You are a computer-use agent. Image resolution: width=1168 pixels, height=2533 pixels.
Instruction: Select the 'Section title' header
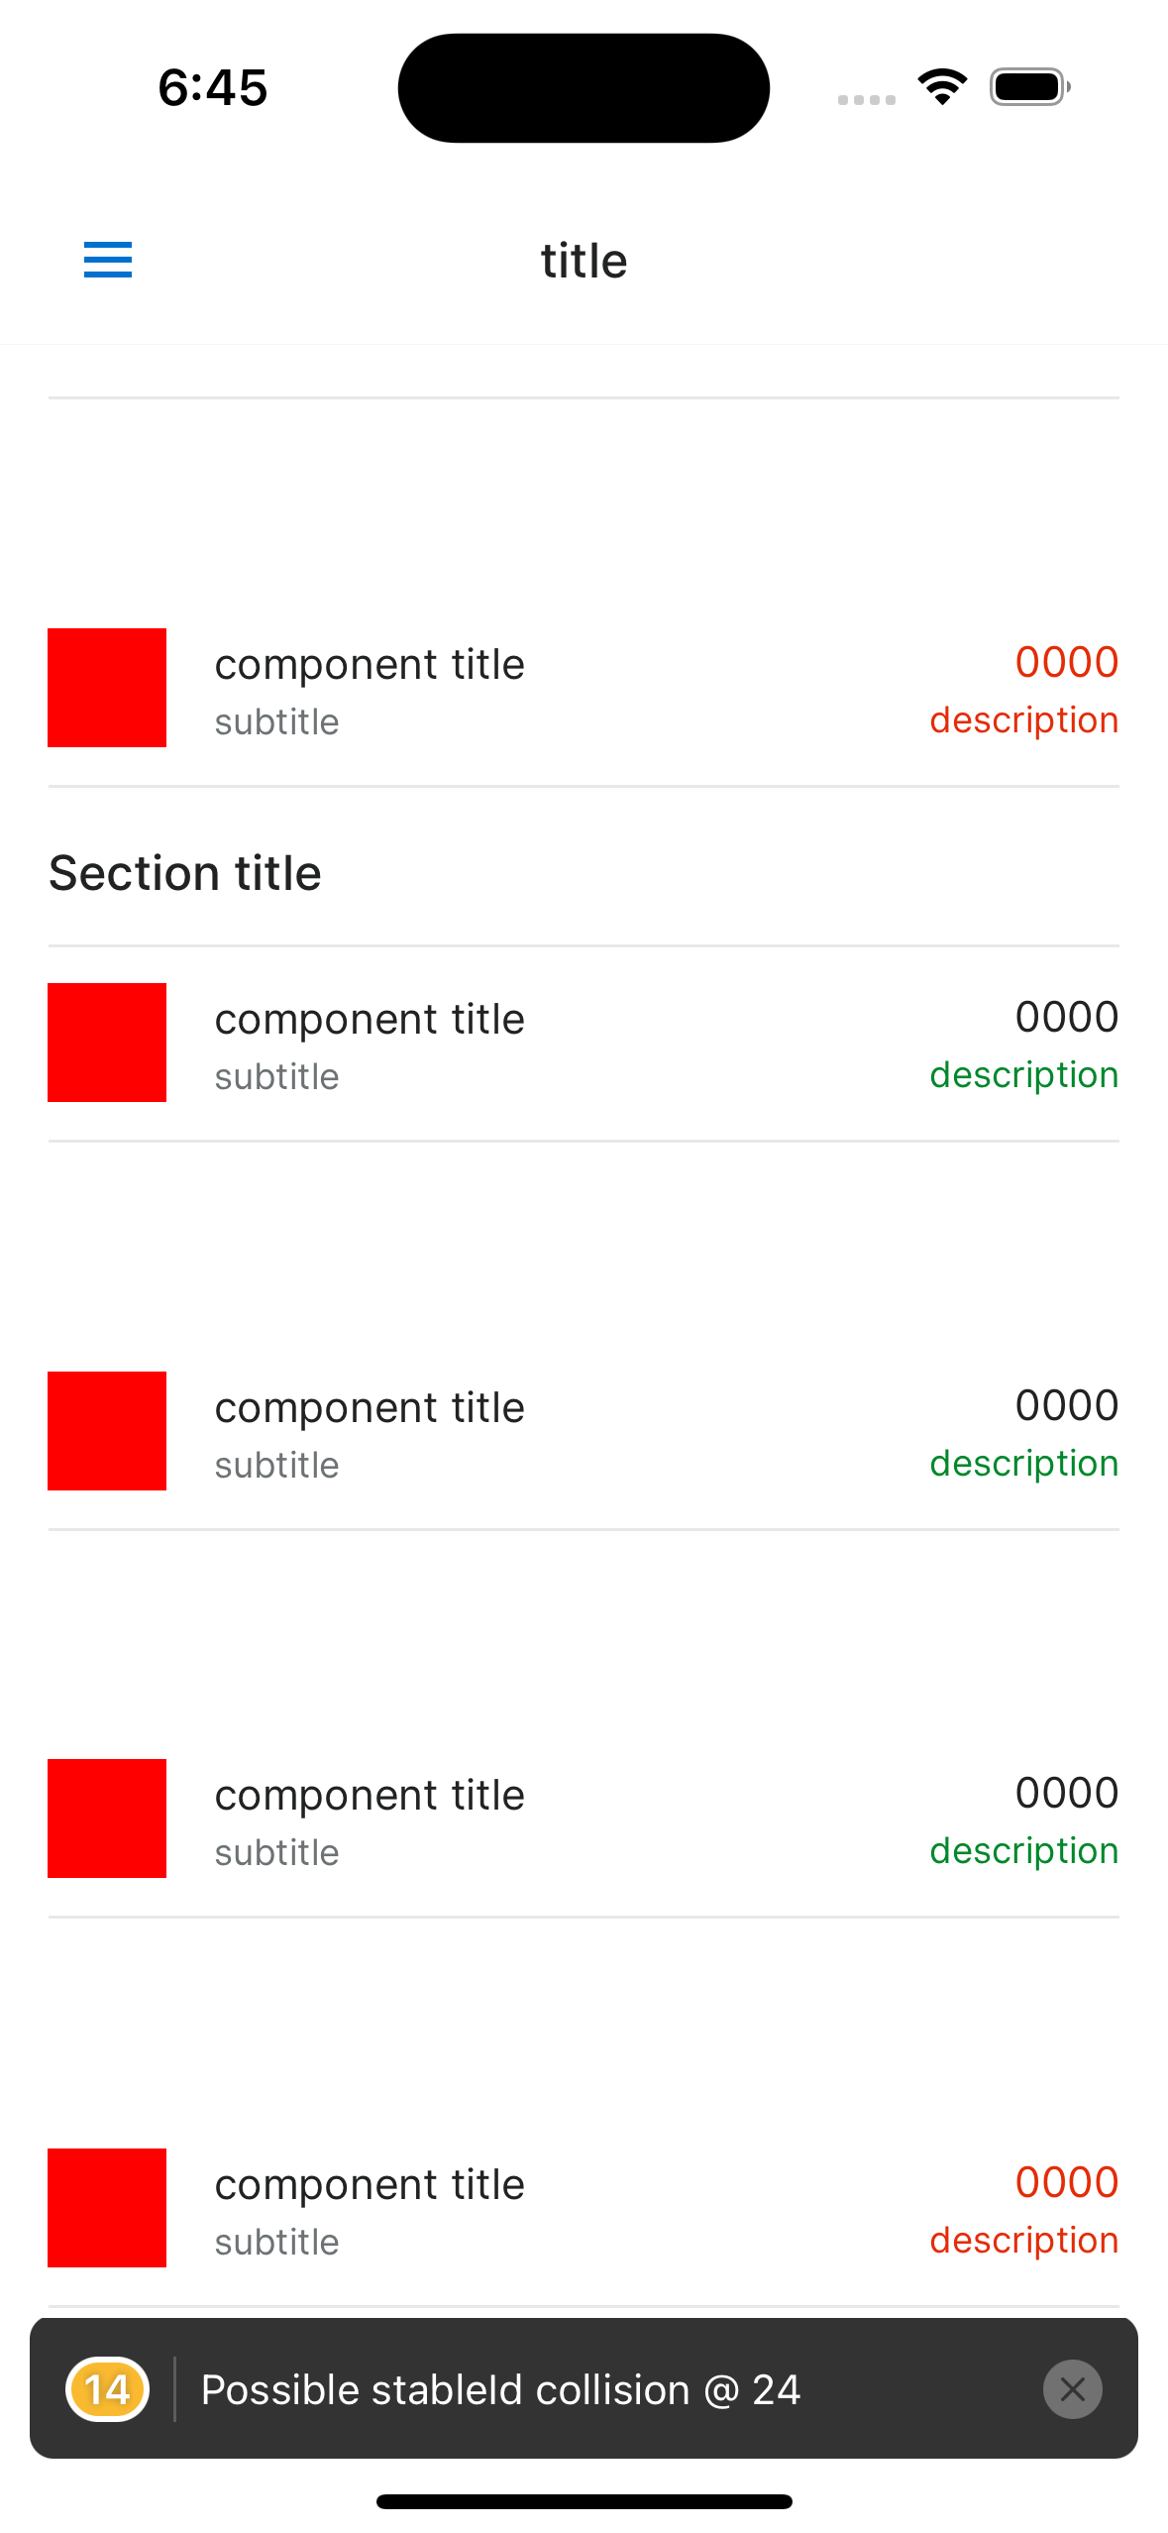pyautogui.click(x=184, y=872)
